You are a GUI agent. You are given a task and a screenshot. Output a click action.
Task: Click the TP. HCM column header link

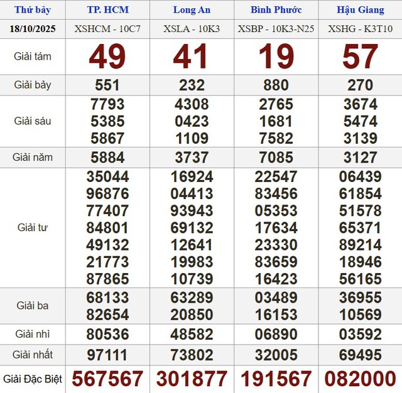click(107, 10)
